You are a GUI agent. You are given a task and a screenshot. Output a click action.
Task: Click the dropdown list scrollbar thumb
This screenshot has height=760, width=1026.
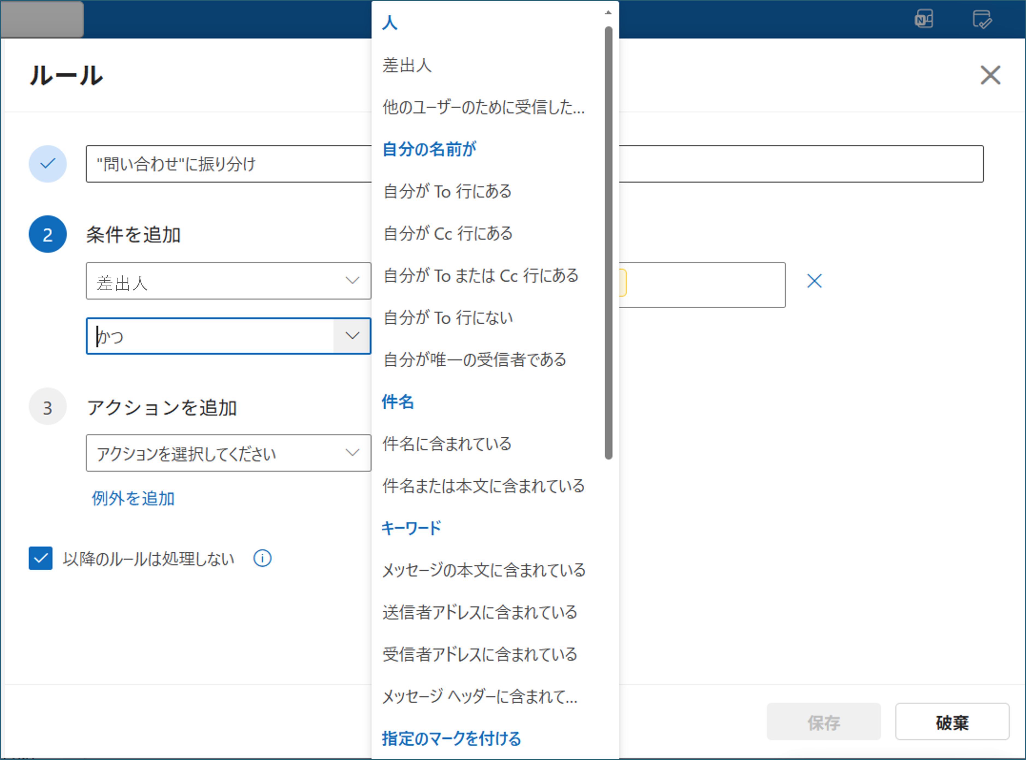tap(608, 243)
